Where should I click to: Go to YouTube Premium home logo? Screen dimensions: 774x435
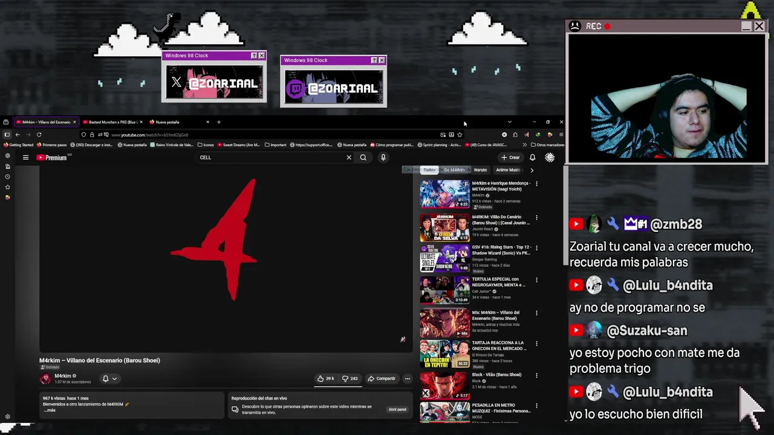[52, 158]
